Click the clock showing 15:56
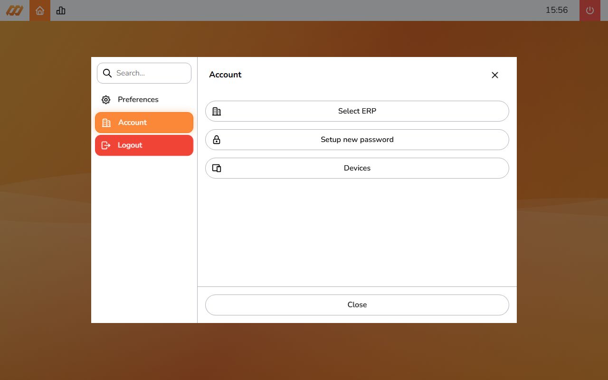The height and width of the screenshot is (380, 608). [x=557, y=10]
